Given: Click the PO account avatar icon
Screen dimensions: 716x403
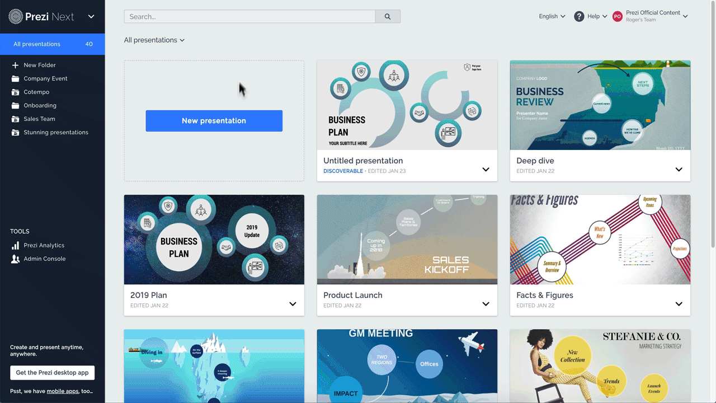Looking at the screenshot, I should point(618,17).
